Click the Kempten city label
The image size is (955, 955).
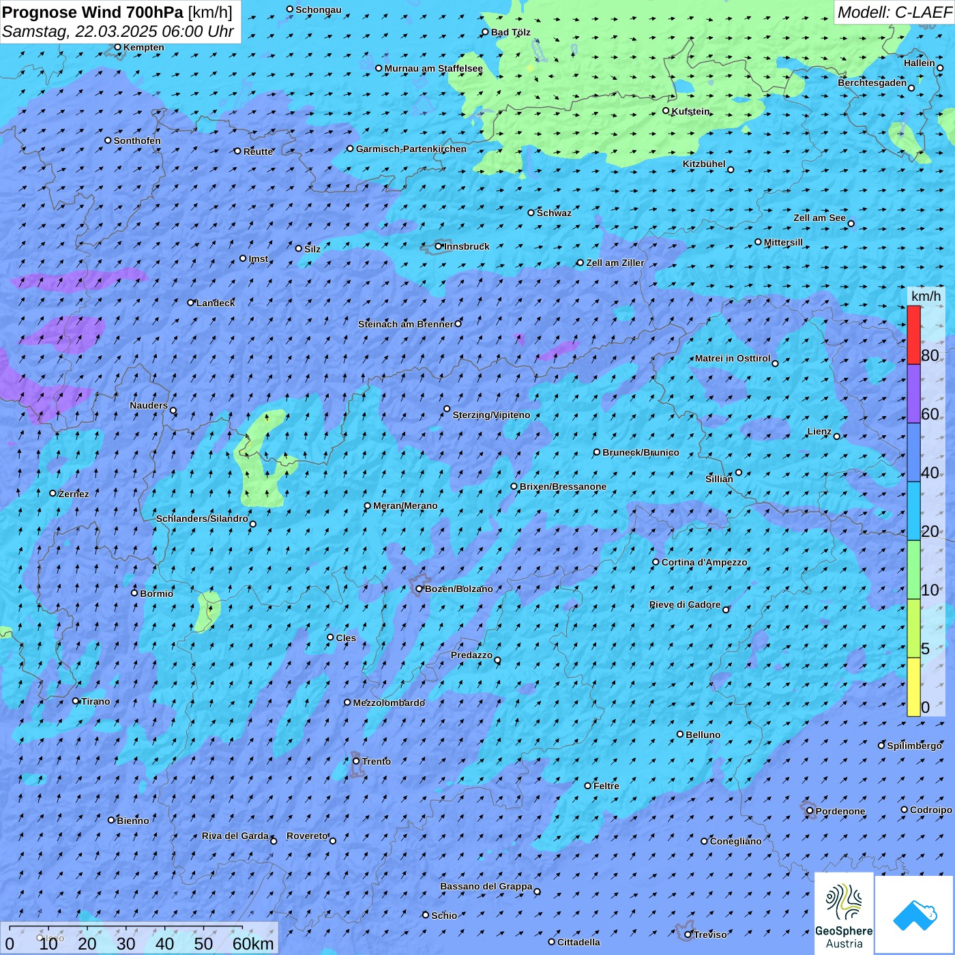coord(144,47)
